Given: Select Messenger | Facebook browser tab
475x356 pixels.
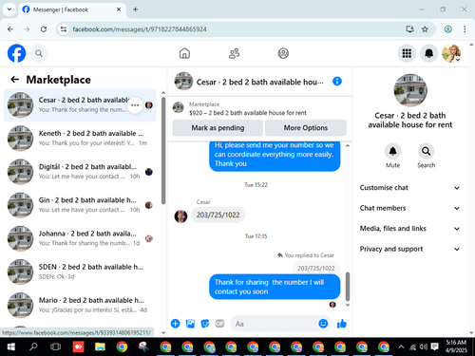Looking at the screenshot, I should click(72, 9).
